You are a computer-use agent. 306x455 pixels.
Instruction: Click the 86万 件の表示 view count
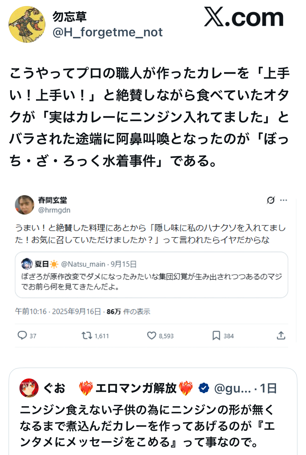[x=128, y=312]
